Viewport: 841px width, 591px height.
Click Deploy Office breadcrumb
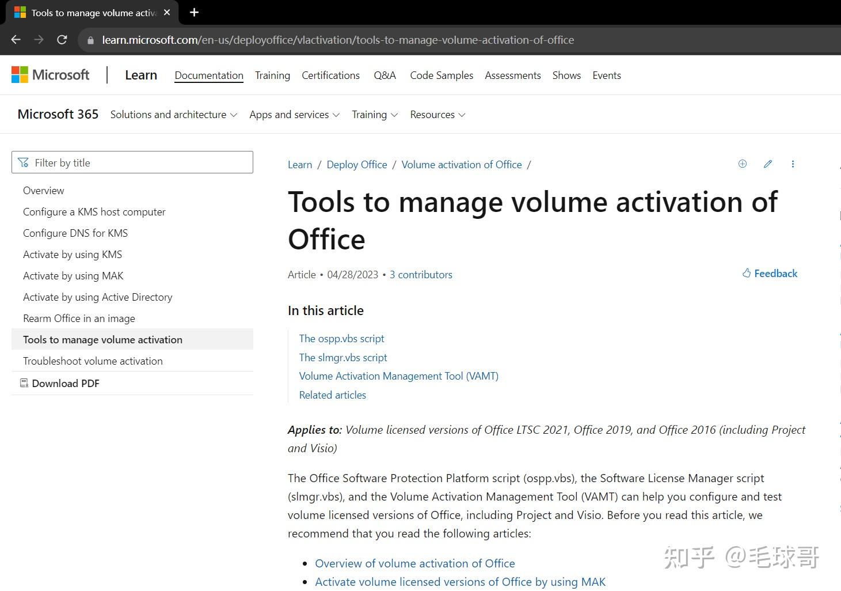click(357, 165)
